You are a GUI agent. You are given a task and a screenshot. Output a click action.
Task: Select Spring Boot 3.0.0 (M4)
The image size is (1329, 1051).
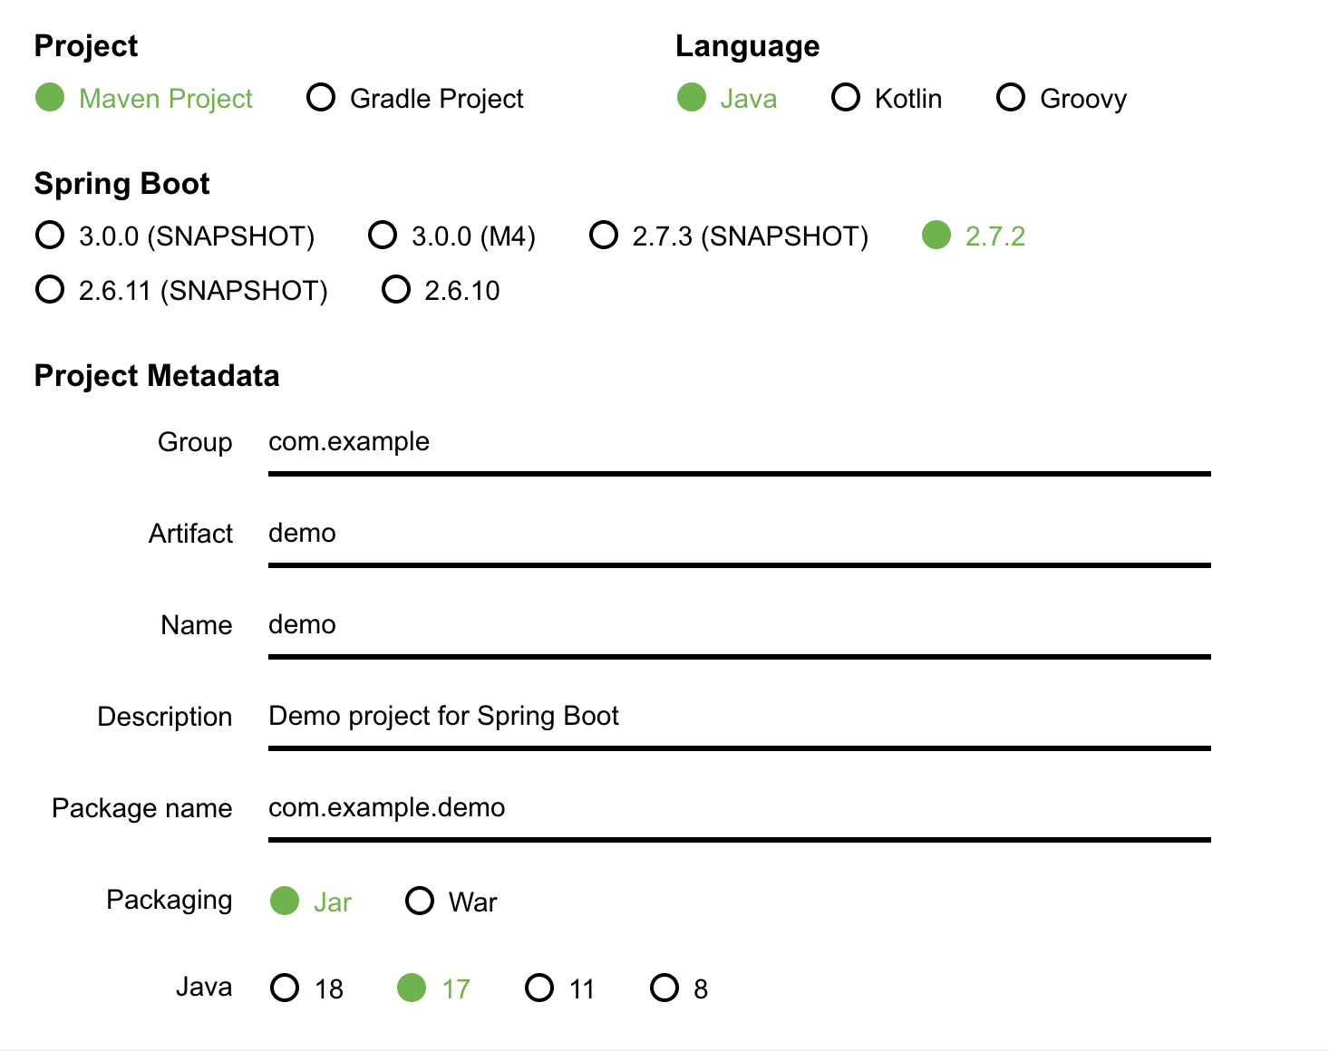click(x=383, y=236)
